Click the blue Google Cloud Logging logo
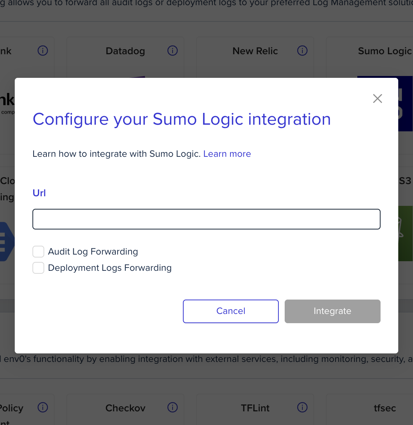Viewport: 413px width, 425px height. coord(7,242)
